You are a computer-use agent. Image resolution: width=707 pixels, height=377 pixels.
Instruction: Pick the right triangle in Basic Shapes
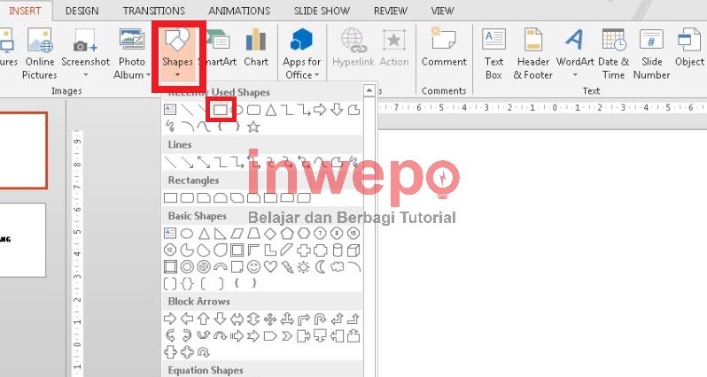220,234
